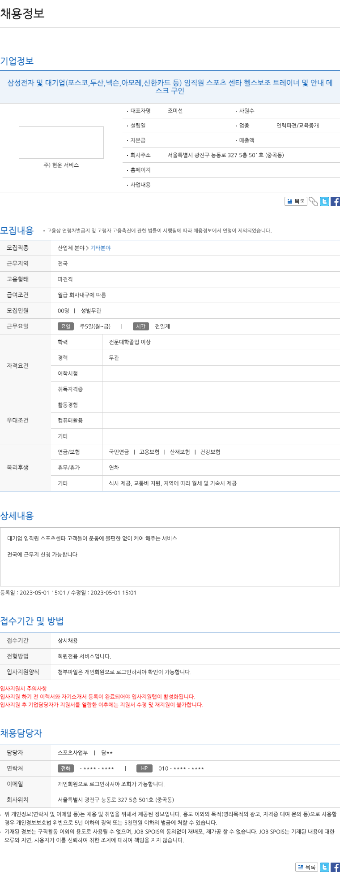Click the 기업정보 section heading

click(x=17, y=61)
